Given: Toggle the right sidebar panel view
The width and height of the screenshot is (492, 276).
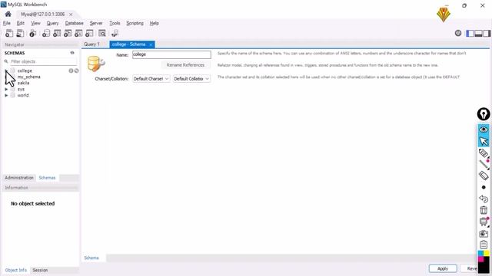Looking at the screenshot, I should [487, 33].
